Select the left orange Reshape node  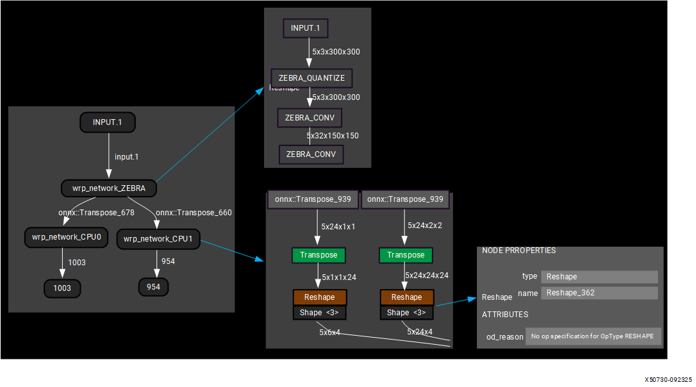(319, 297)
